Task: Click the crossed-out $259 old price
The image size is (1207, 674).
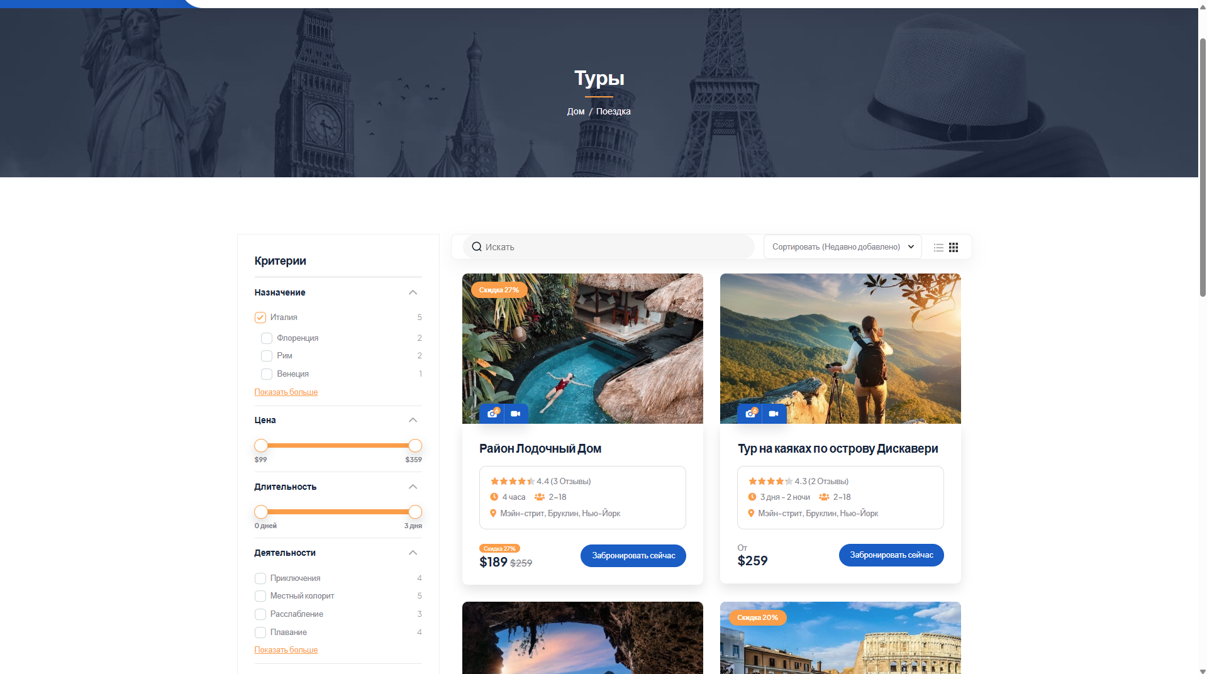Action: (521, 563)
